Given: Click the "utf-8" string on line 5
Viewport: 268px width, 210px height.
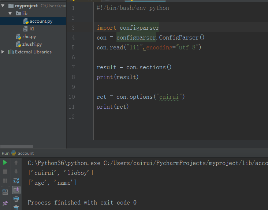Looking at the screenshot, I should tap(187, 47).
